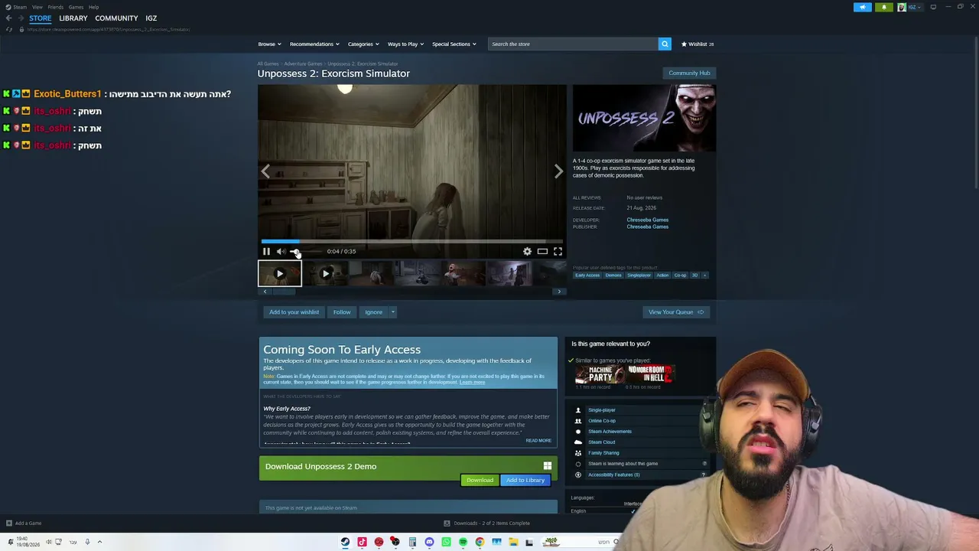Screen dimensions: 979x551
Task: Switch to the STORE tab
Action: coord(41,18)
